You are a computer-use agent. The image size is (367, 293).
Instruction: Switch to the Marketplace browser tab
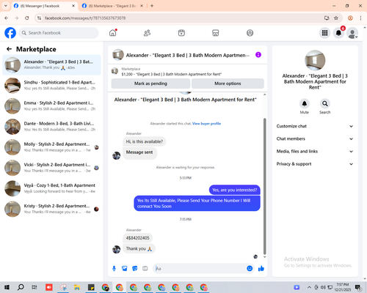(112, 6)
